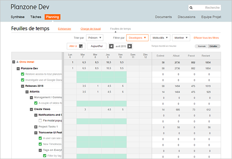The width and height of the screenshot is (232, 159).
Task: Click the Aujourd'hui button
Action: 97,46
